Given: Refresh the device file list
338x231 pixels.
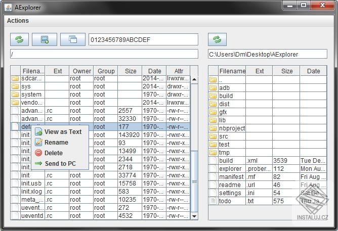Looking at the screenshot, I should click(x=19, y=39).
